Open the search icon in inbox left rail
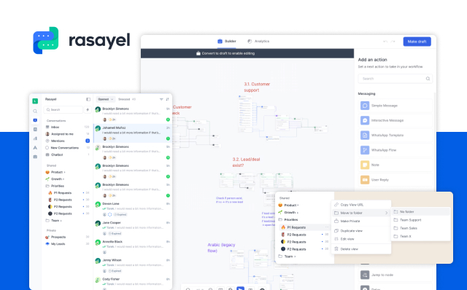This screenshot has height=290, width=467. tap(35, 111)
